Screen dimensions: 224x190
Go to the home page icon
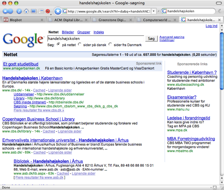(26, 11)
